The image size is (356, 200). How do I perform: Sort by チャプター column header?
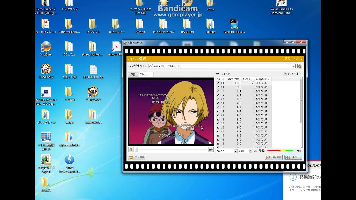coord(248,79)
